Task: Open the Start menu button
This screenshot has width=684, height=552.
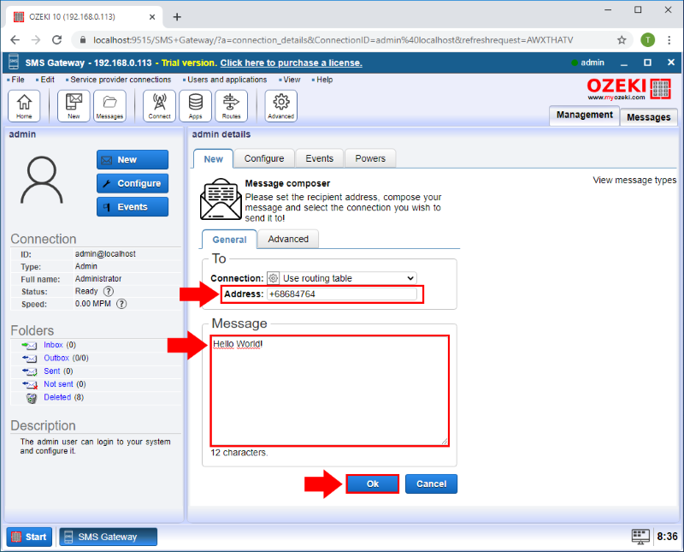Action: pos(29,537)
